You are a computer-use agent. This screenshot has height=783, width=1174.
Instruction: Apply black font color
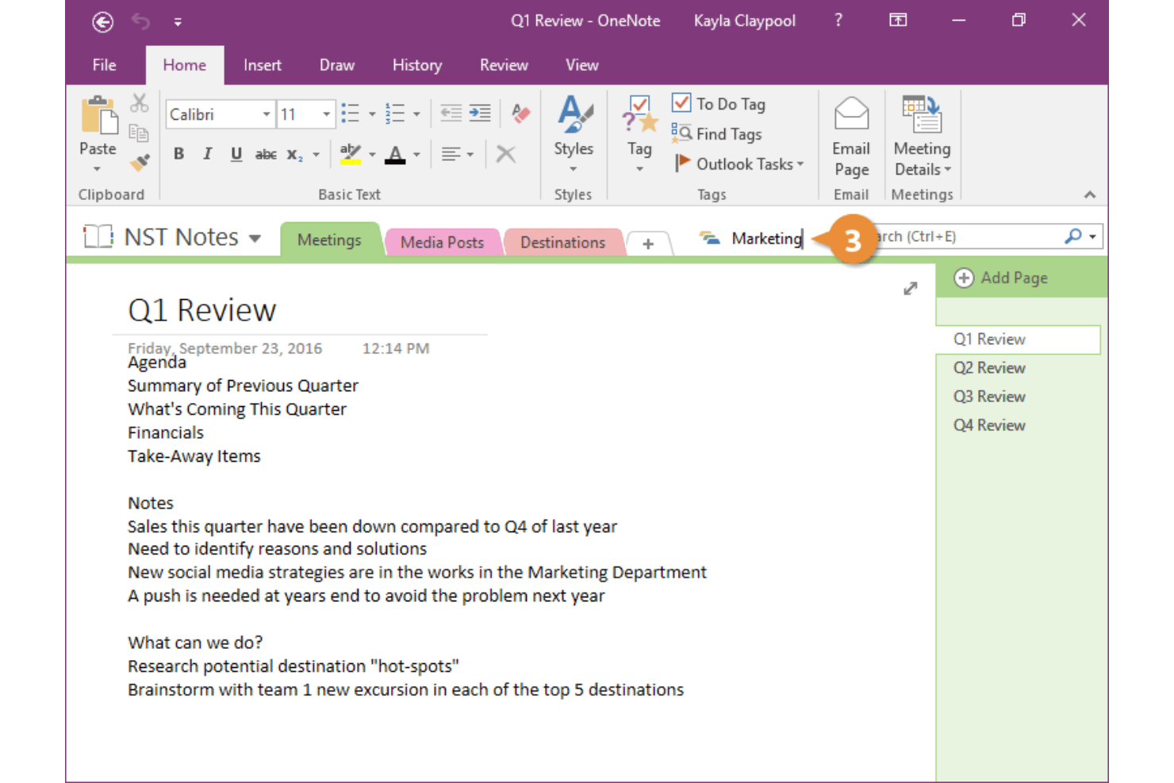(x=395, y=154)
